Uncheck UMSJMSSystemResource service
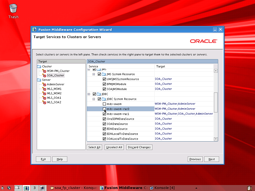 104,79
